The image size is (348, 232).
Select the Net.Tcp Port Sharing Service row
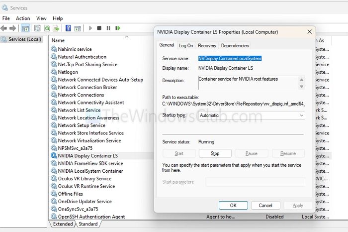point(87,64)
